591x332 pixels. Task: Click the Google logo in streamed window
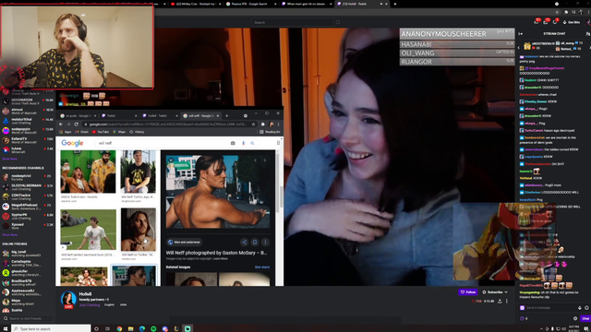72,143
